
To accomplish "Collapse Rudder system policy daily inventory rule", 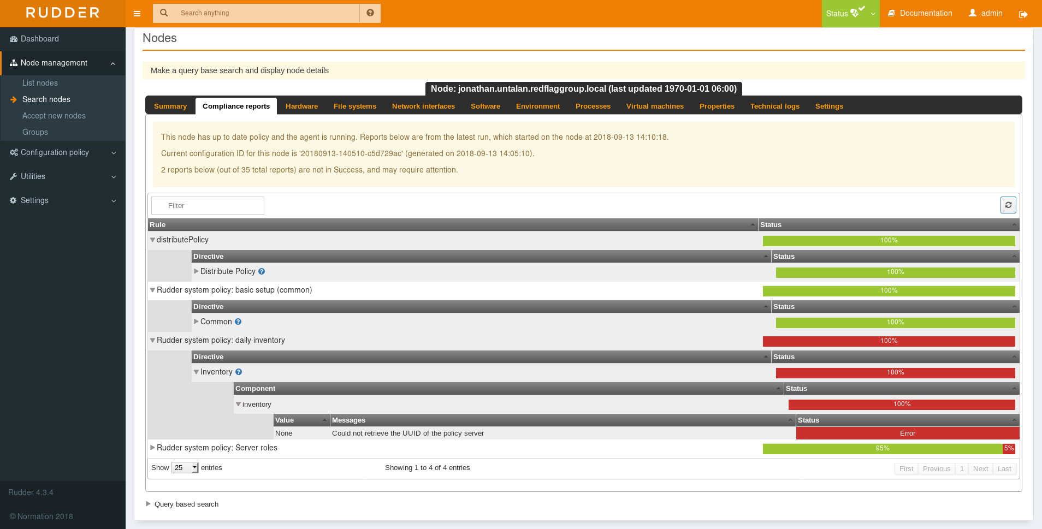I will coord(153,340).
